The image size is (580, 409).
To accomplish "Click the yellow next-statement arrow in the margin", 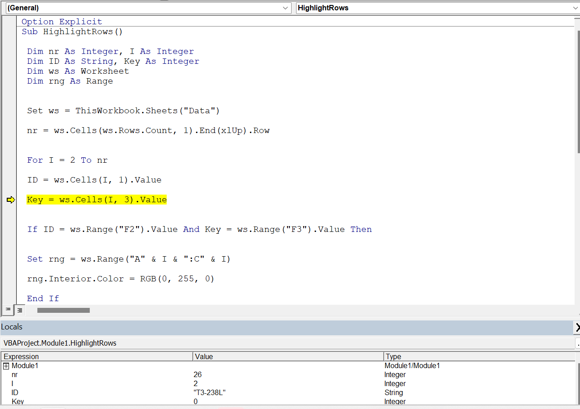I will (x=10, y=200).
